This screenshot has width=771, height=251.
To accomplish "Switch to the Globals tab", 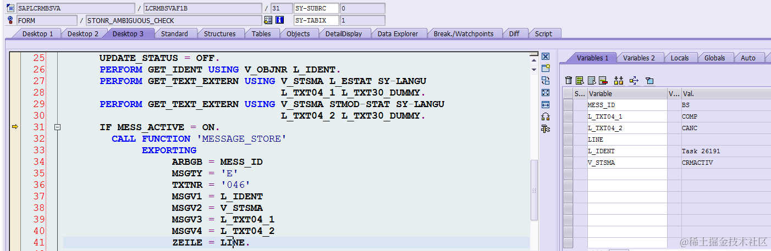I will coord(714,58).
